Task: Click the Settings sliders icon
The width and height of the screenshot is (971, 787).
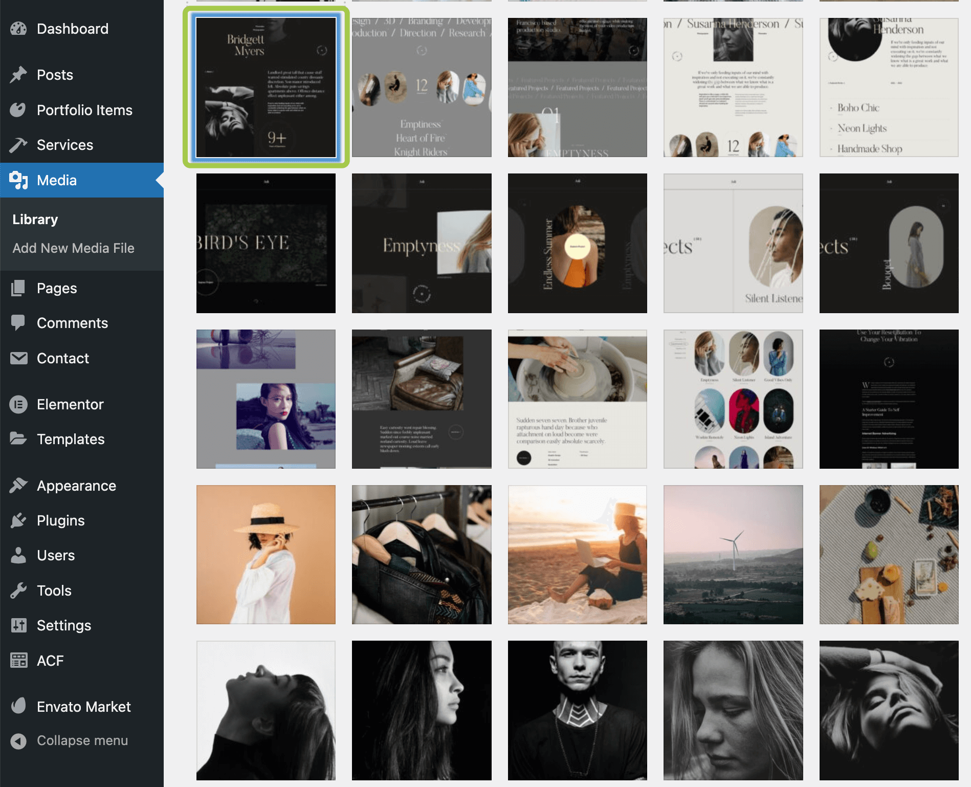Action: (18, 625)
